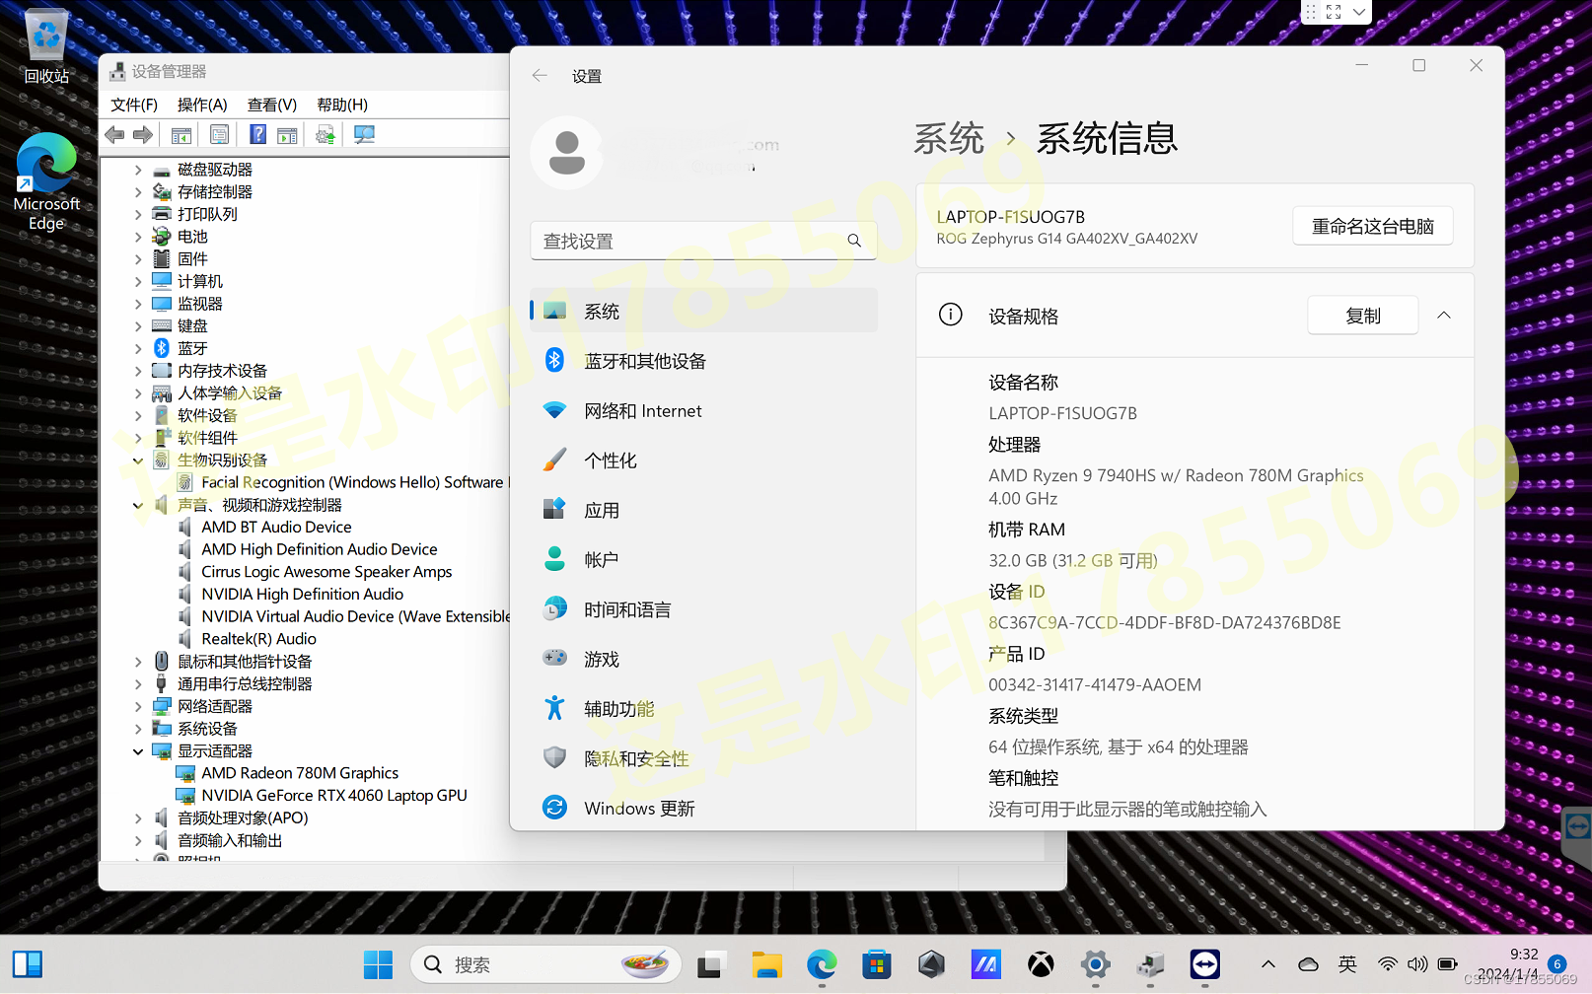Expand the 蓝牙 node in Device Manager
Screen dimensions: 1592x994
(138, 348)
